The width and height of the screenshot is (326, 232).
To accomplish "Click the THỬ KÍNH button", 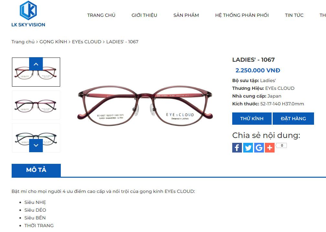I will tap(252, 119).
